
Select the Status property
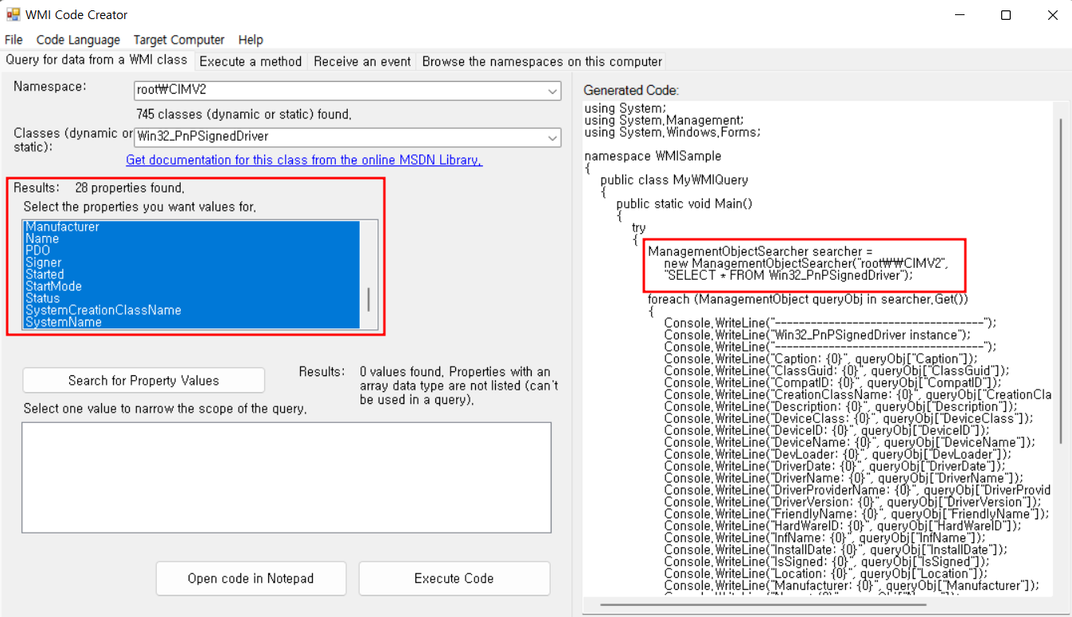[192, 298]
